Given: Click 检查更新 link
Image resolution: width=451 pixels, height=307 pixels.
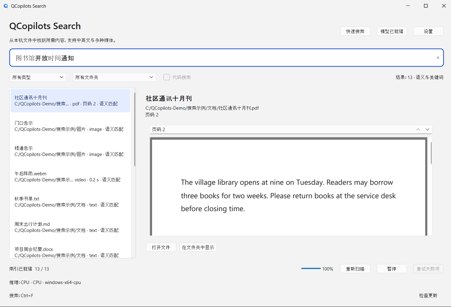Looking at the screenshot, I should pos(428,295).
